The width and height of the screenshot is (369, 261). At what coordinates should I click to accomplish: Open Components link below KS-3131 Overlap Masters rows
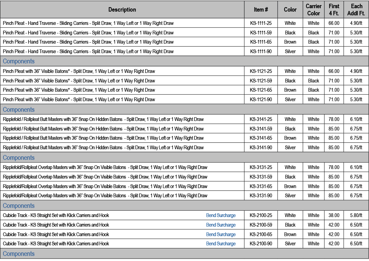19,206
